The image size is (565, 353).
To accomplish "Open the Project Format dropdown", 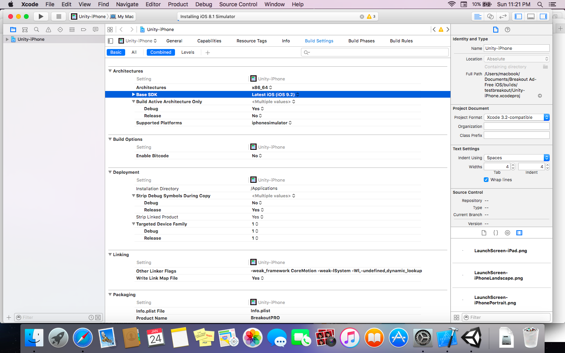I will click(517, 117).
